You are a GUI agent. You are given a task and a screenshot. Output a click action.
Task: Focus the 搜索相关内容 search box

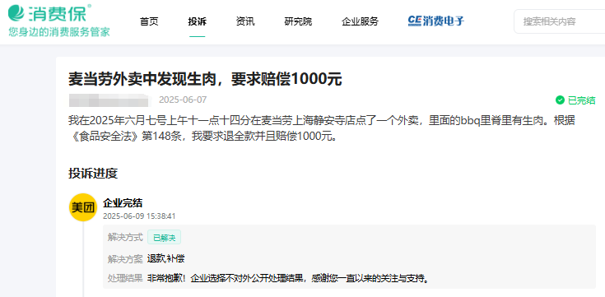click(x=560, y=21)
